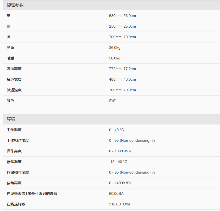The height and width of the screenshot is (211, 220).
Task: Select the 装运高度 label
Action: coord(14,69)
